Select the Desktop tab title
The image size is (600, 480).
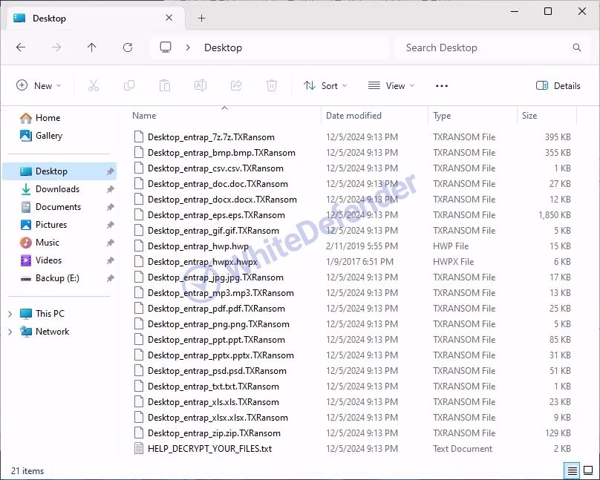49,19
